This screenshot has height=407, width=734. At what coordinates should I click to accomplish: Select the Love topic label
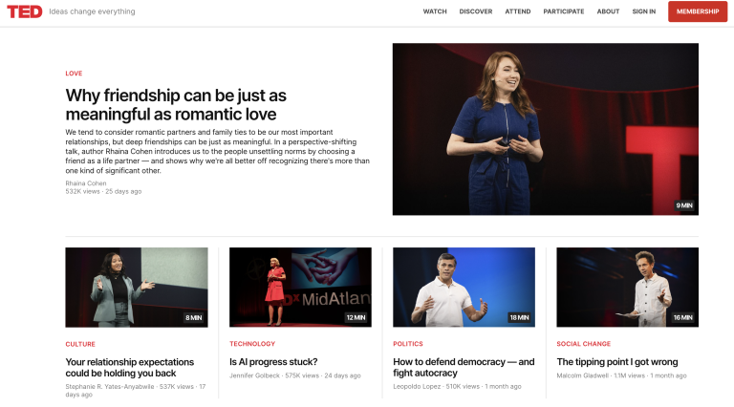74,74
